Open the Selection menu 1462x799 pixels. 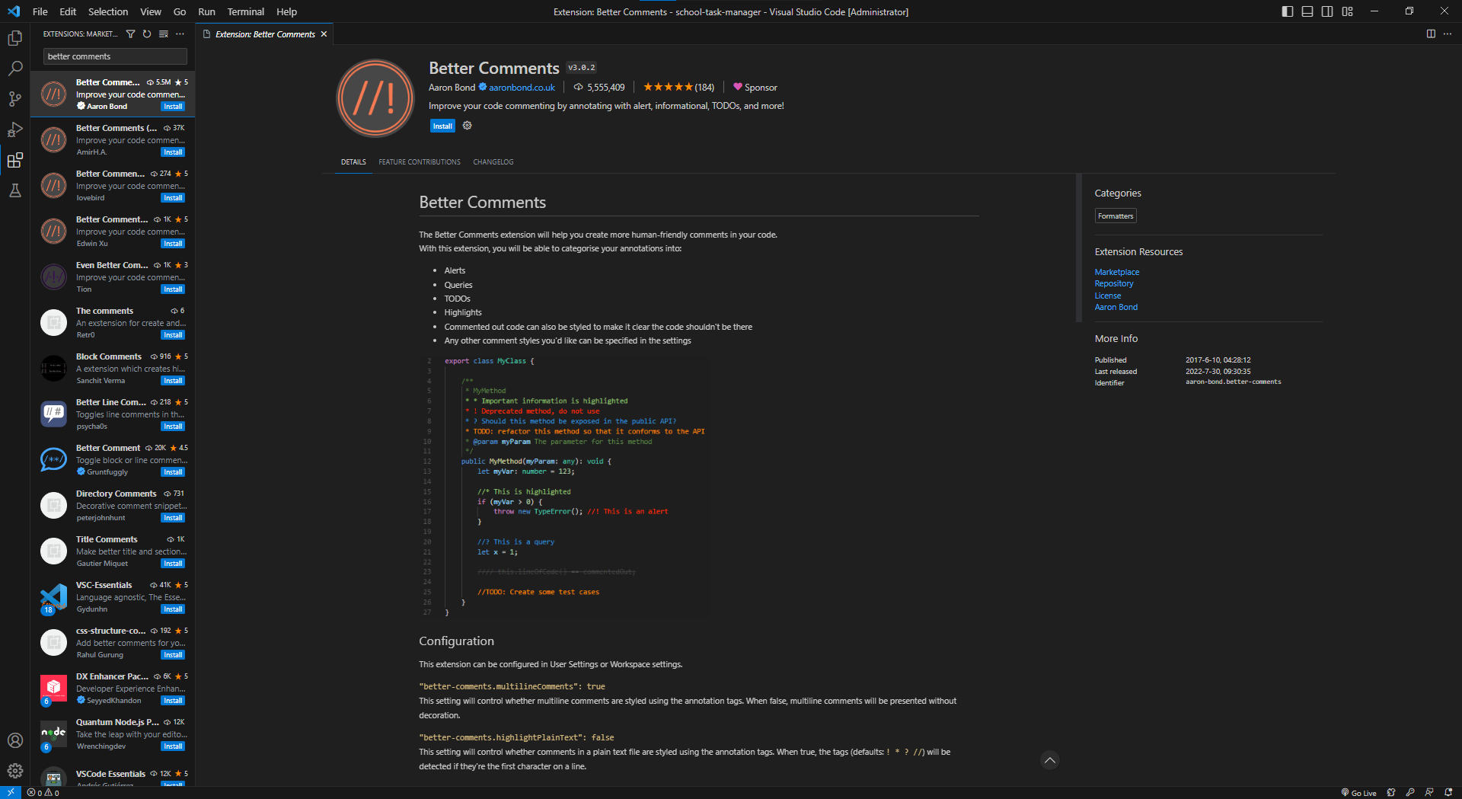pyautogui.click(x=108, y=11)
